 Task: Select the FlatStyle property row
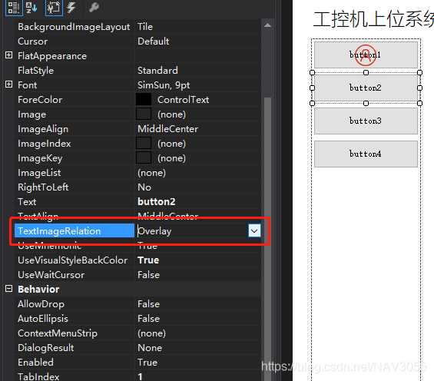pos(137,71)
